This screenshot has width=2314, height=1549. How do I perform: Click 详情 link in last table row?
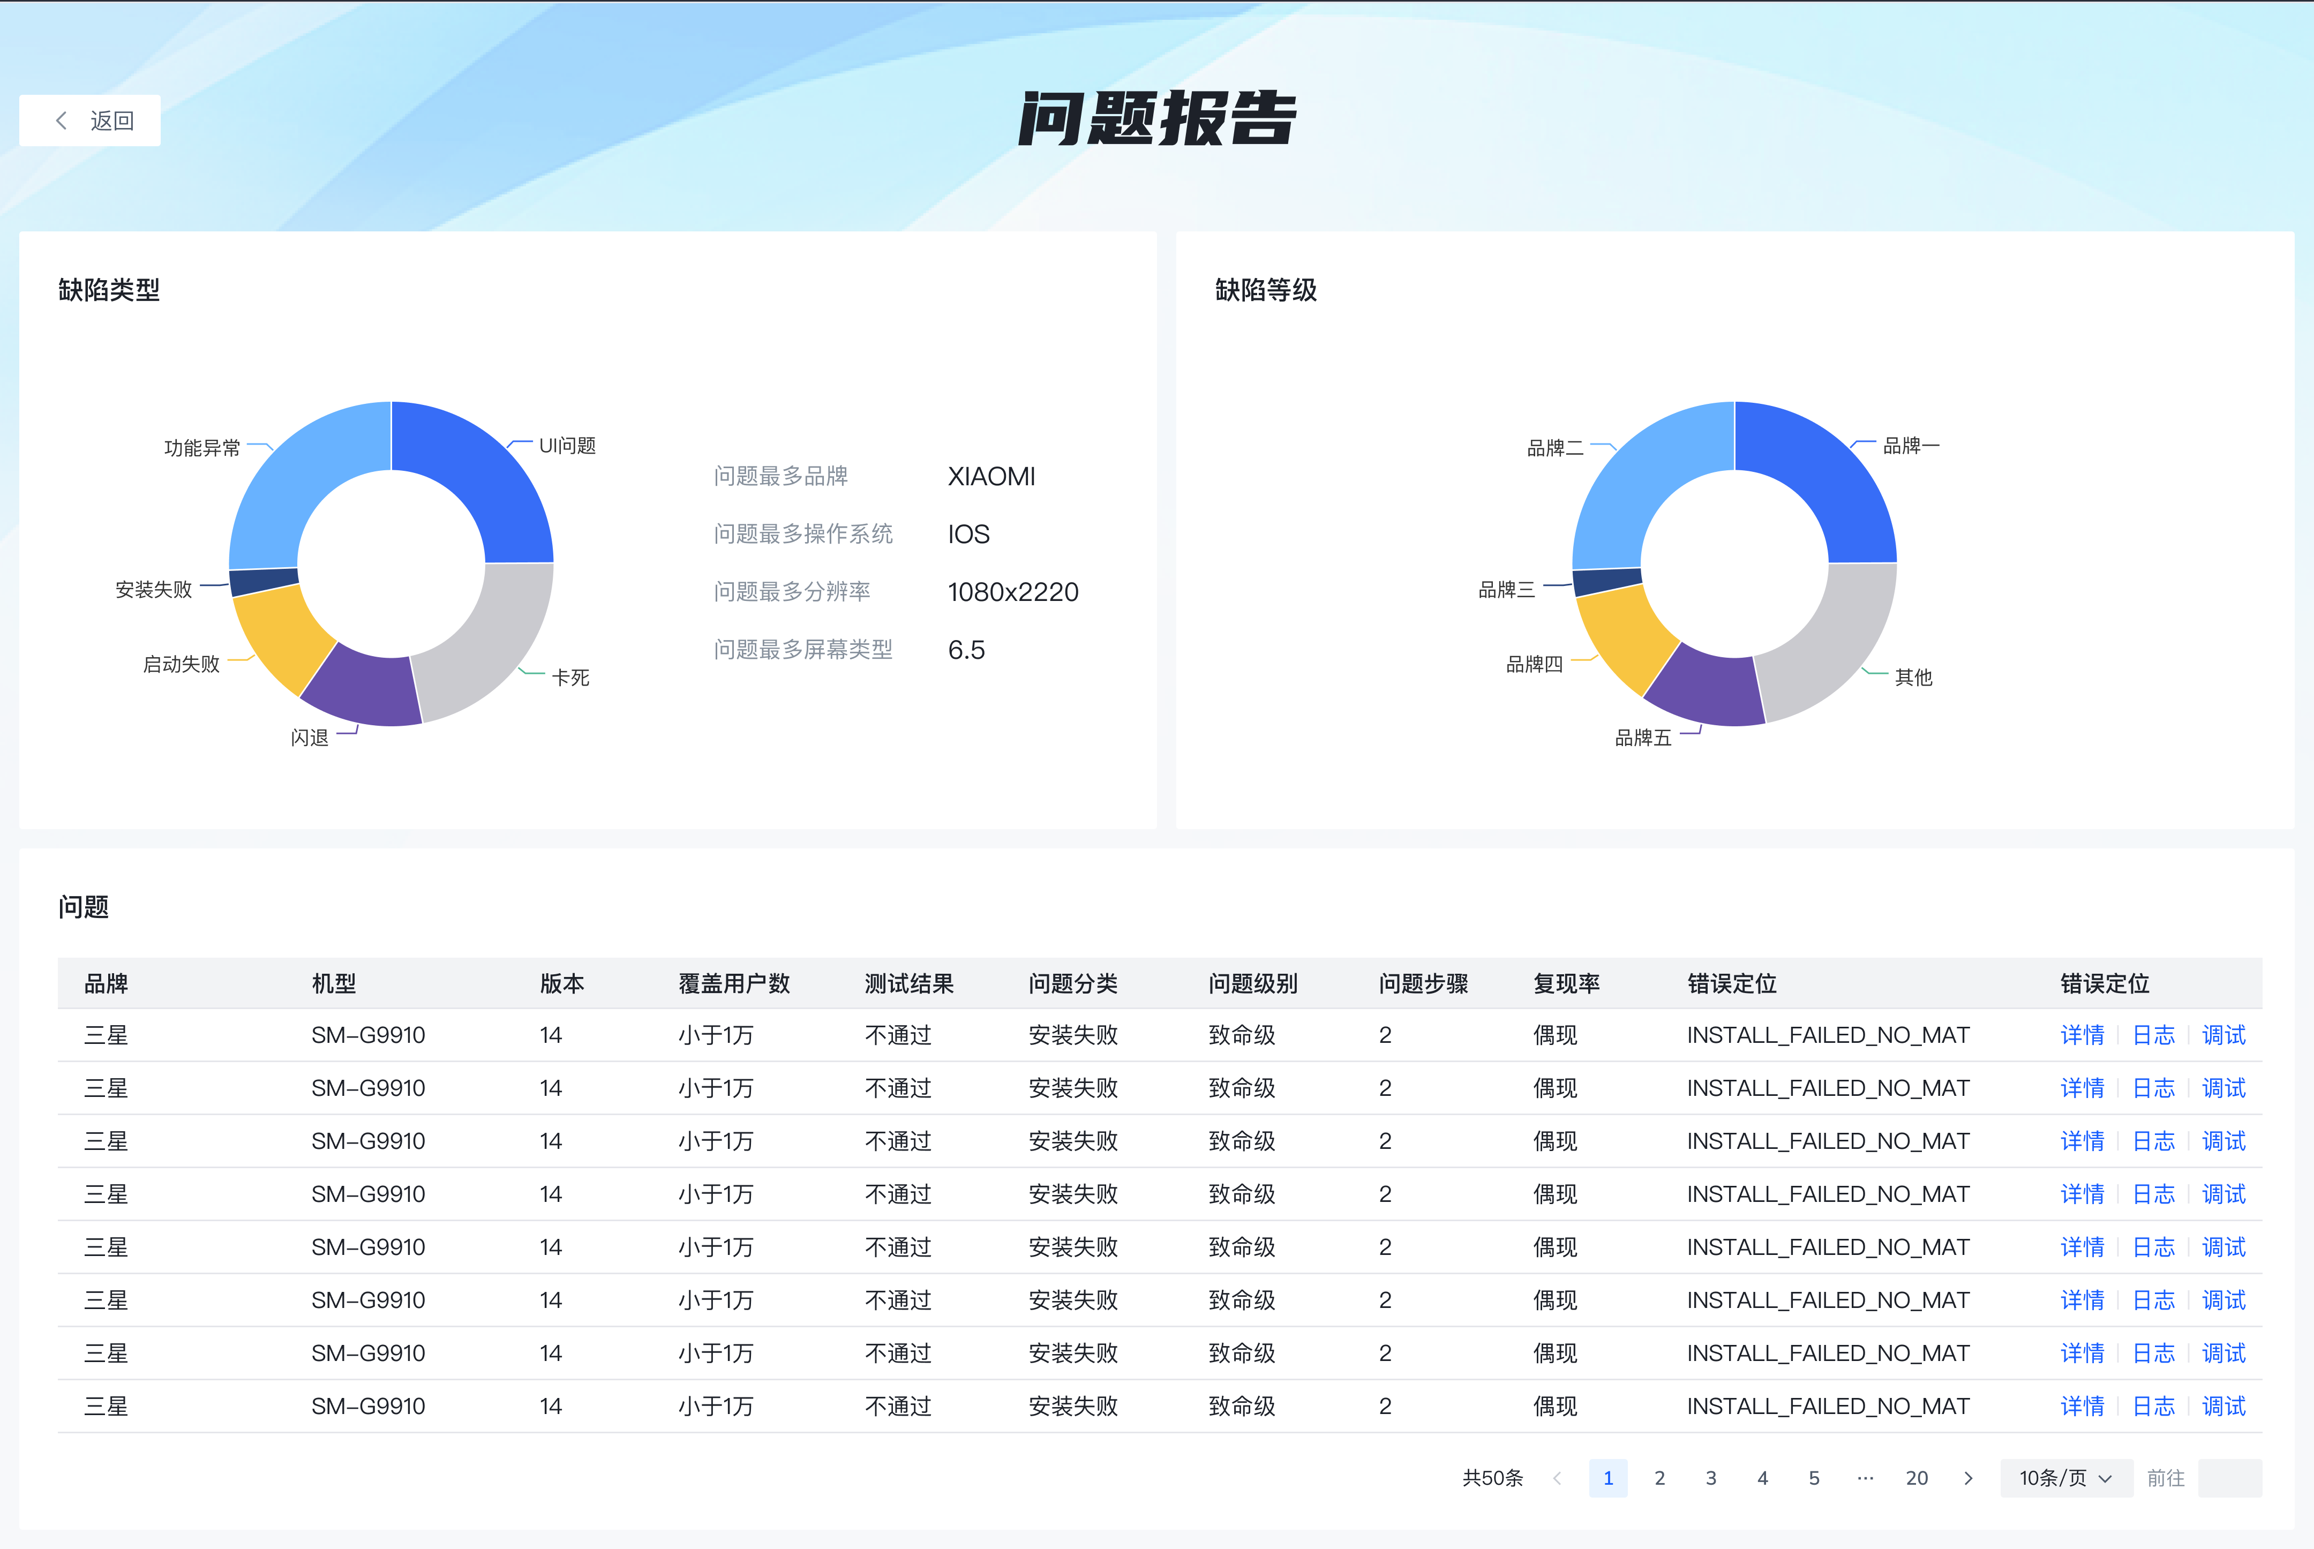[2082, 1406]
